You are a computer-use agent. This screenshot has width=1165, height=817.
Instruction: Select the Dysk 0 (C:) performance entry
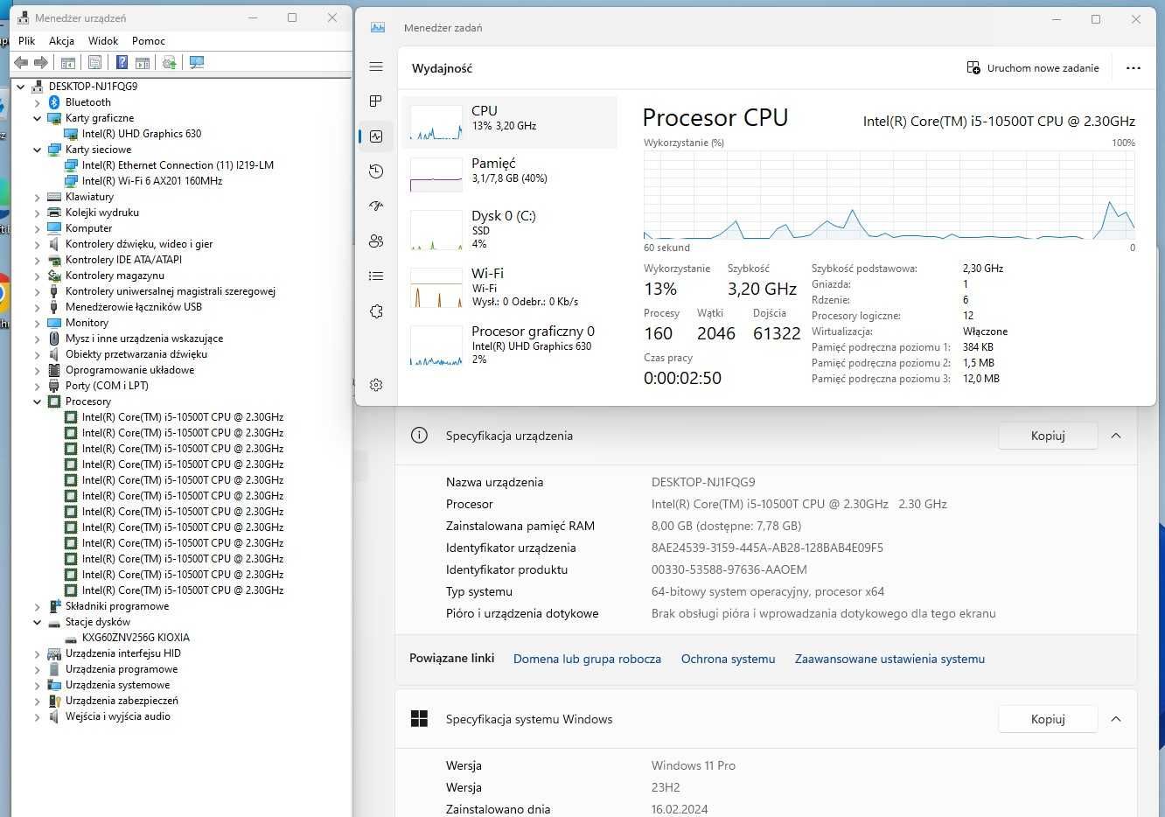click(509, 229)
